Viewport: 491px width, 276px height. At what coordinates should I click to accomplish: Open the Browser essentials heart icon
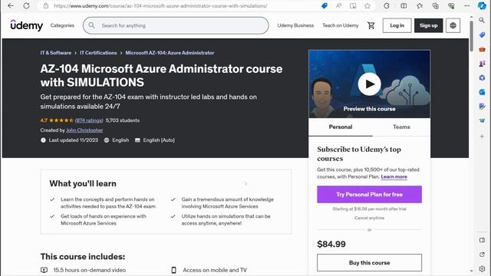pyautogui.click(x=451, y=5)
